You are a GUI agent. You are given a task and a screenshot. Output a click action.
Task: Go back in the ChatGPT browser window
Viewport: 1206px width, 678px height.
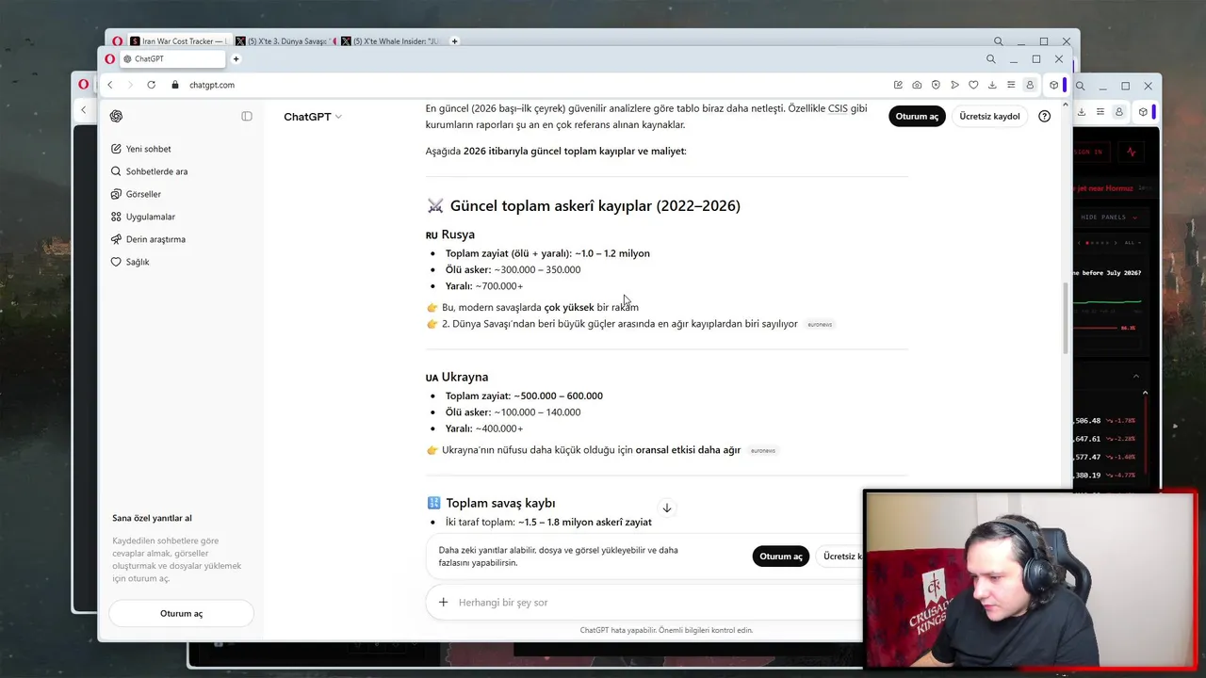(x=109, y=85)
